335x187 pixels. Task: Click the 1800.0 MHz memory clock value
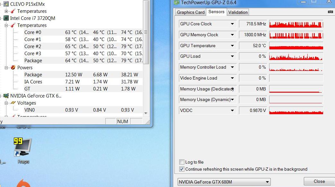[255, 35]
